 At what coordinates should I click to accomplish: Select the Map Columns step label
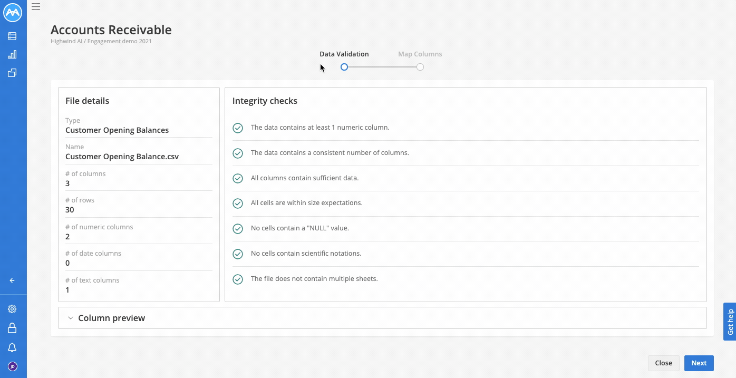(420, 54)
